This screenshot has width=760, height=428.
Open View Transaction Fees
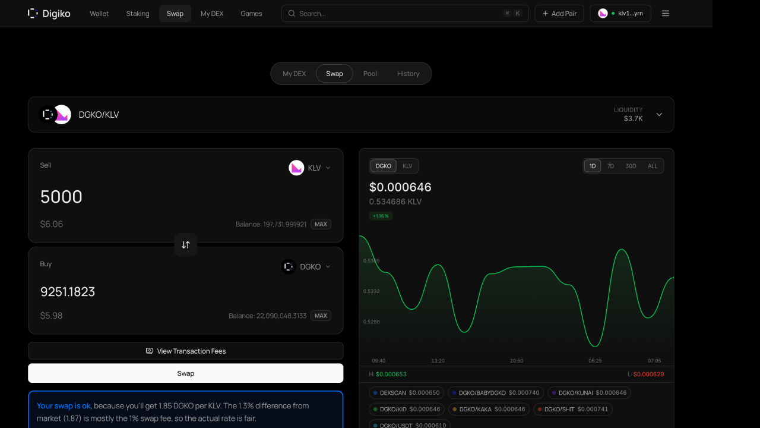point(186,351)
